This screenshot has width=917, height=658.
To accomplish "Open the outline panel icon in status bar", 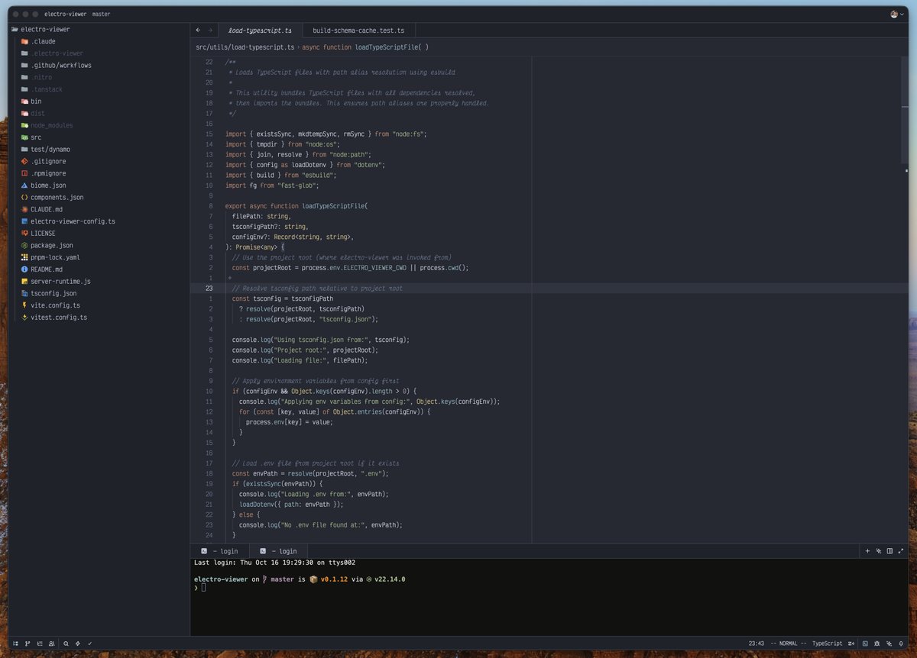I will tap(40, 643).
